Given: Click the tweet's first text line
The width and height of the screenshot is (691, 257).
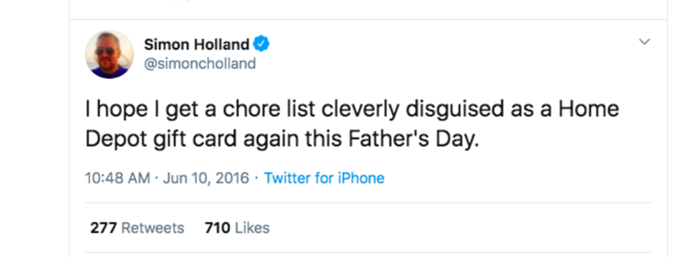Looking at the screenshot, I should point(352,109).
